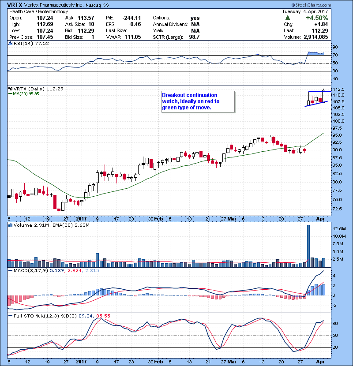Click the date Tuesday 4-Apr-2017
Image resolution: width=353 pixels, height=366 pixels.
tap(305, 11)
